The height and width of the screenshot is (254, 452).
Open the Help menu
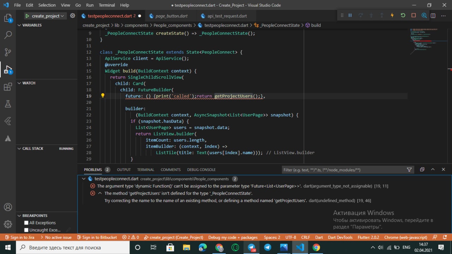pos(124,5)
